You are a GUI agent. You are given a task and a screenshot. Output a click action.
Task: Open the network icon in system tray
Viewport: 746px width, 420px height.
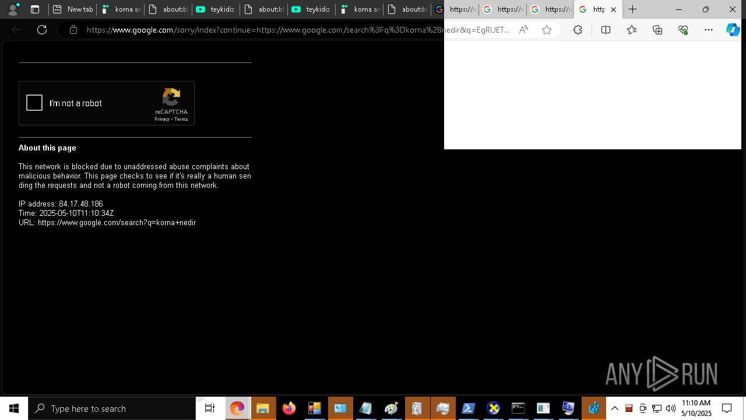tap(657, 408)
